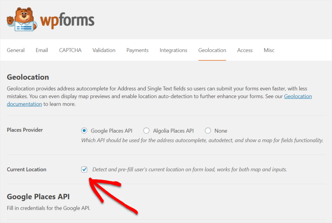Screen dimensions: 332x223
Task: Go to the Misc tab
Action: pos(269,50)
